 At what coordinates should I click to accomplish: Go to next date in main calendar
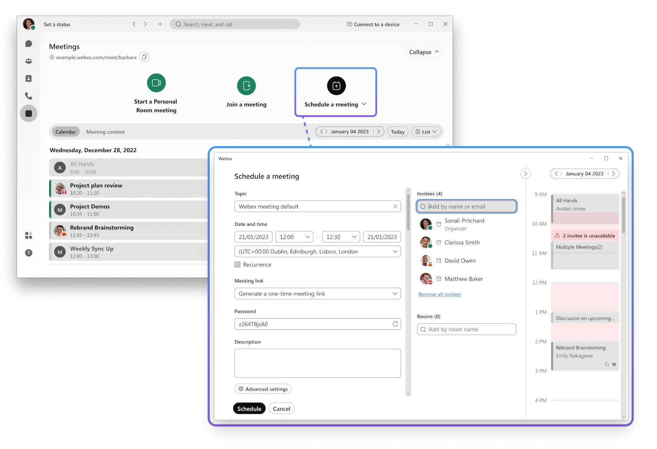[x=378, y=132]
